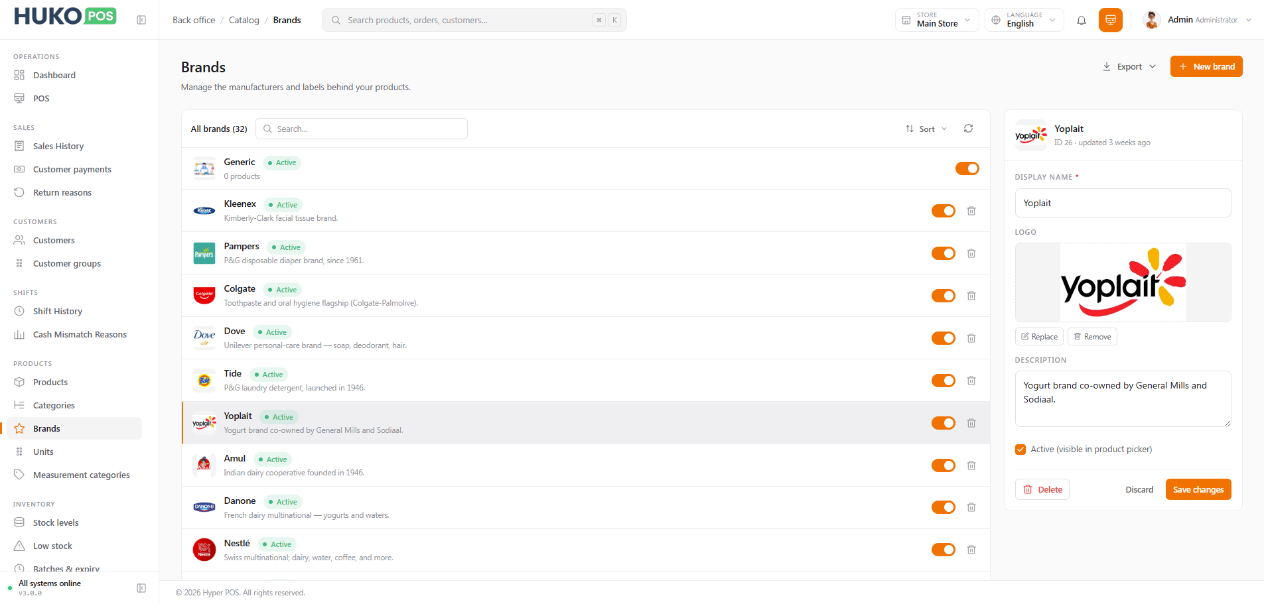Go to Stock levels
1264x604 pixels.
tap(74, 522)
